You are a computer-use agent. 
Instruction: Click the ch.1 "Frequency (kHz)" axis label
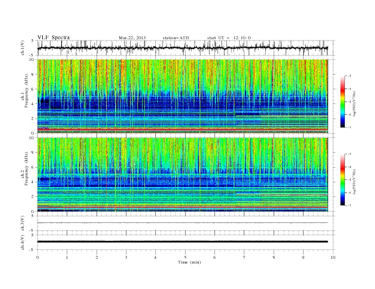point(27,91)
